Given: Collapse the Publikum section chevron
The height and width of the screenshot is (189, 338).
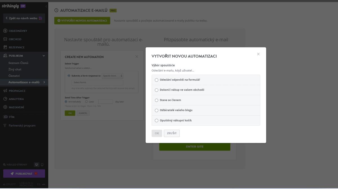Looking at the screenshot, I should click(x=44, y=56).
